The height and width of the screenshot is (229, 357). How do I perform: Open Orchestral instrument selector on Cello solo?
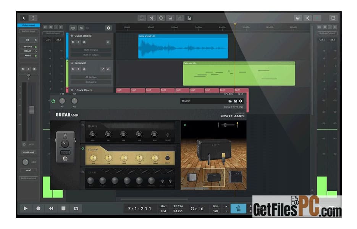[x=91, y=82]
